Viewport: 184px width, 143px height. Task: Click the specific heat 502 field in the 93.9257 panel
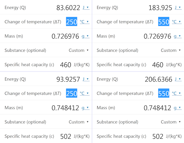pos(66,136)
